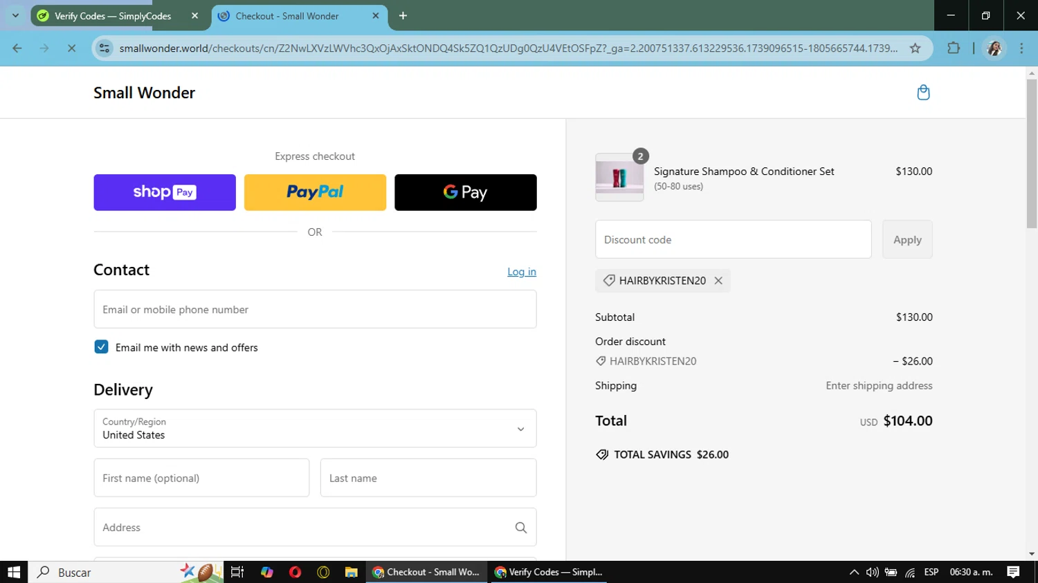Open a new browser tab

click(403, 16)
